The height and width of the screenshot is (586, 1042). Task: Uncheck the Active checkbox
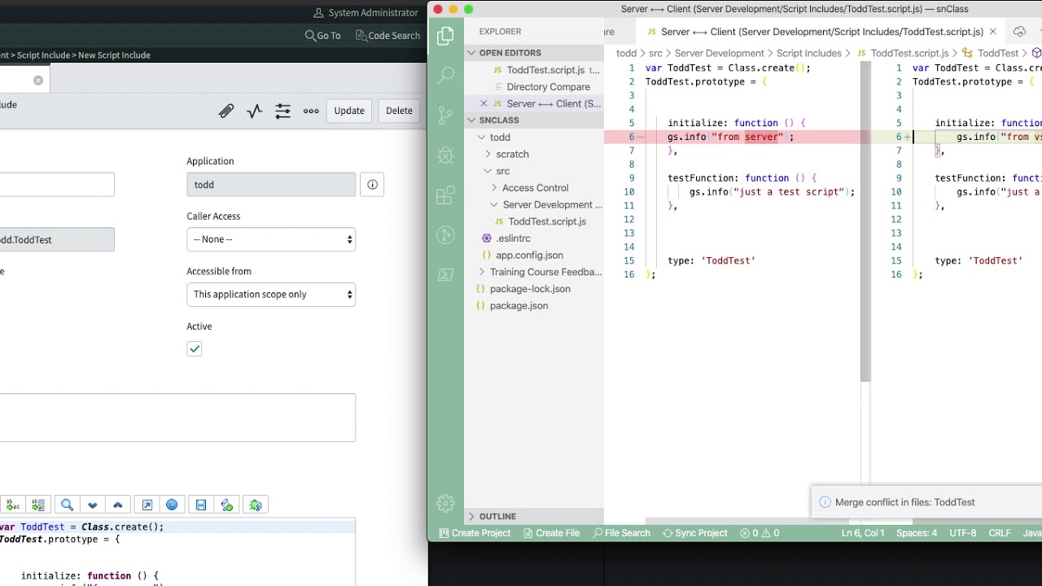point(194,349)
